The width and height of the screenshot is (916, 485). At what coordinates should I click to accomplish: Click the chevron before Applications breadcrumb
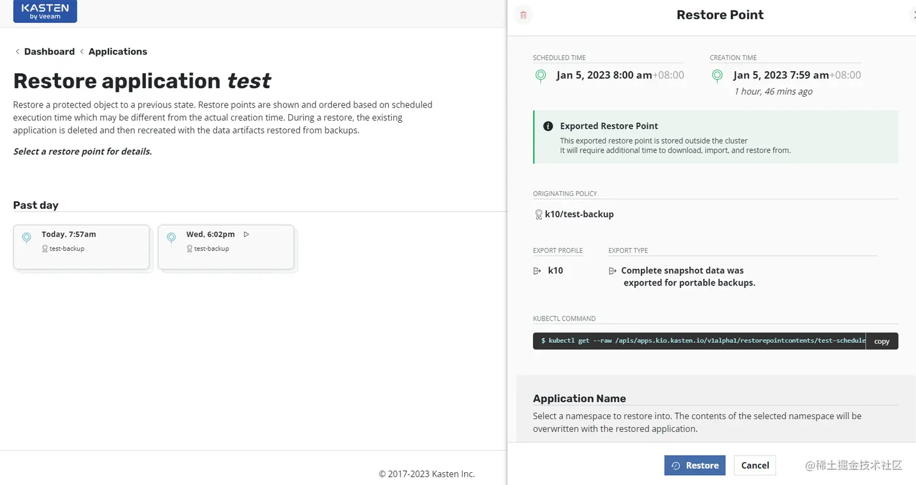[x=82, y=51]
